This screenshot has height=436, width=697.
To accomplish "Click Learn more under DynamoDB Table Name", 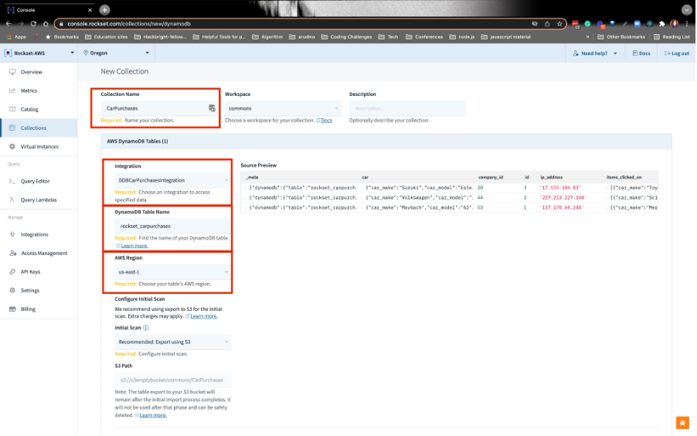I will point(134,246).
